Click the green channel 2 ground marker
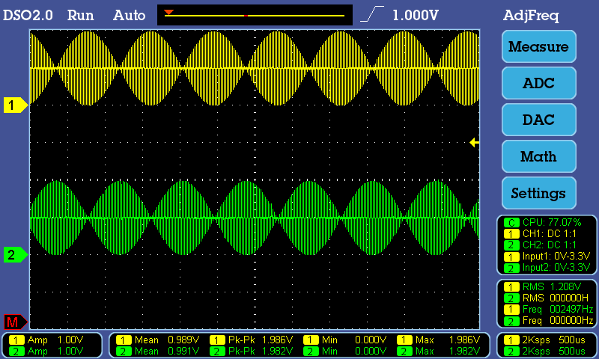The image size is (599, 359). [15, 254]
